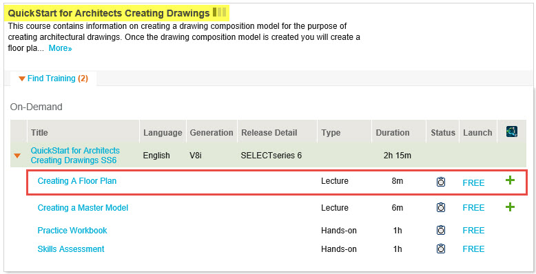This screenshot has height=274, width=536.
Task: Click the status icon for Practice Workbook
Action: [441, 230]
